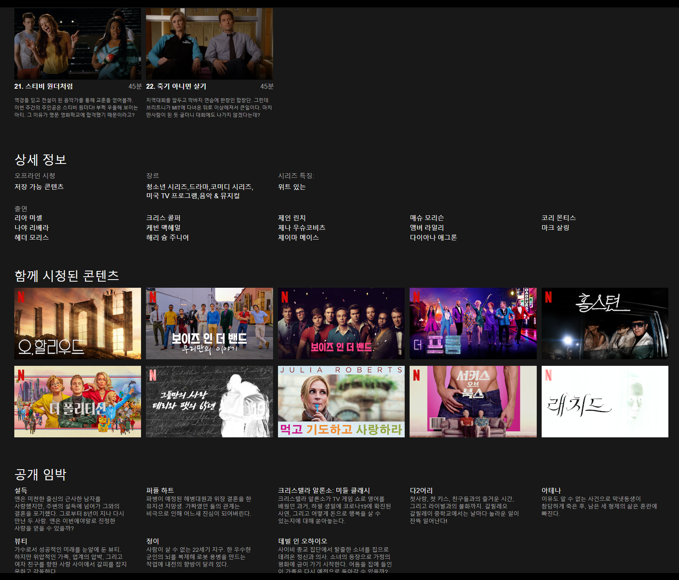The width and height of the screenshot is (679, 580).
Task: Open the 홀스턴 title card
Action: click(x=605, y=323)
